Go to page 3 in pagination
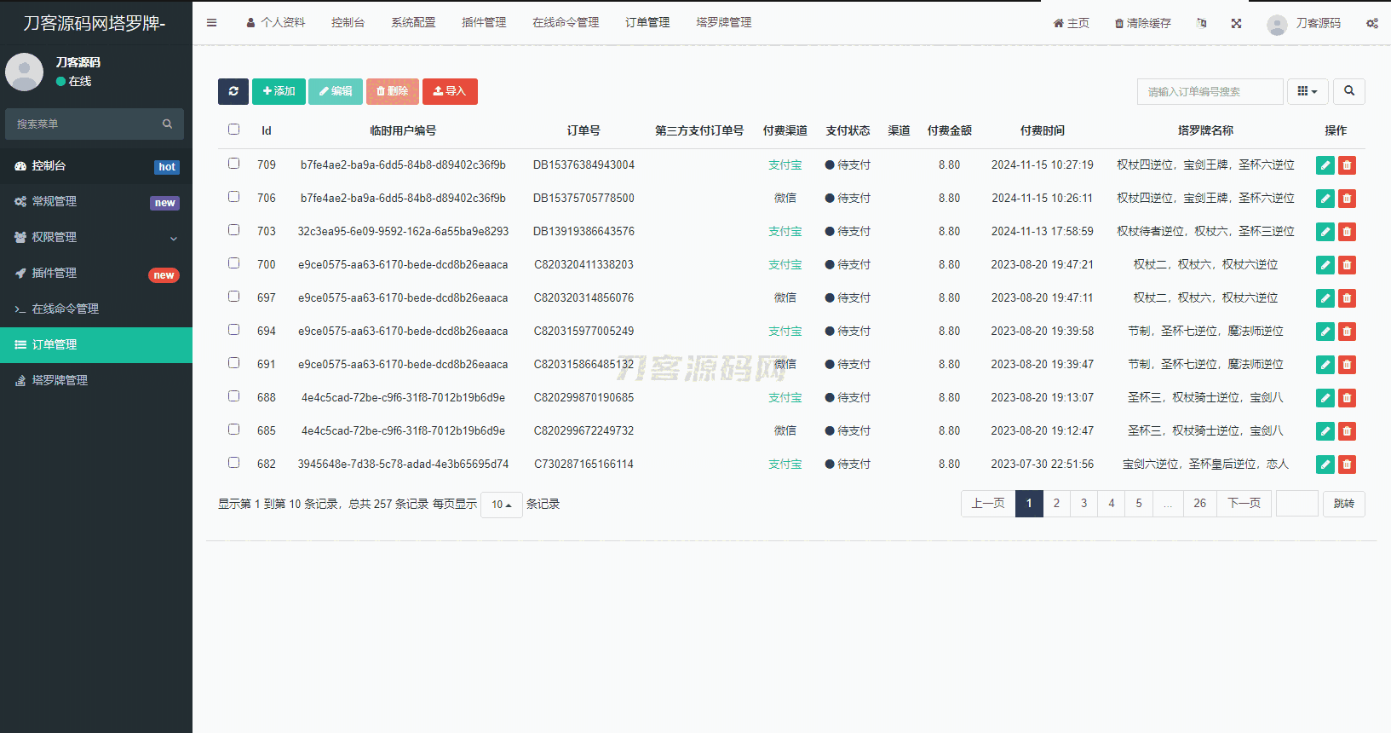 point(1083,504)
